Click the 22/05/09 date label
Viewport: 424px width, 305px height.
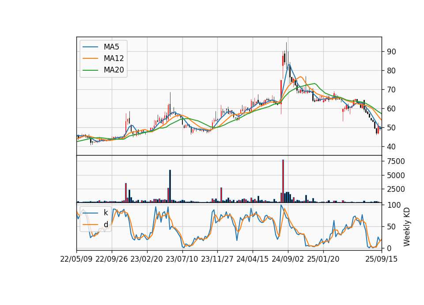coord(76,259)
